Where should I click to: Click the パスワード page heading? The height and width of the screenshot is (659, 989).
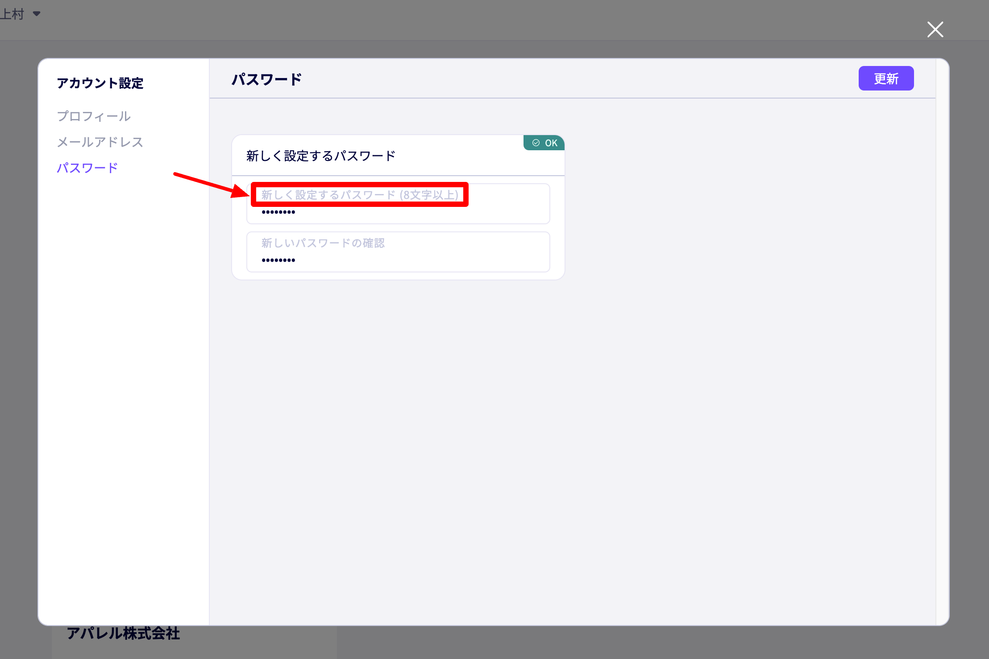[x=267, y=79]
